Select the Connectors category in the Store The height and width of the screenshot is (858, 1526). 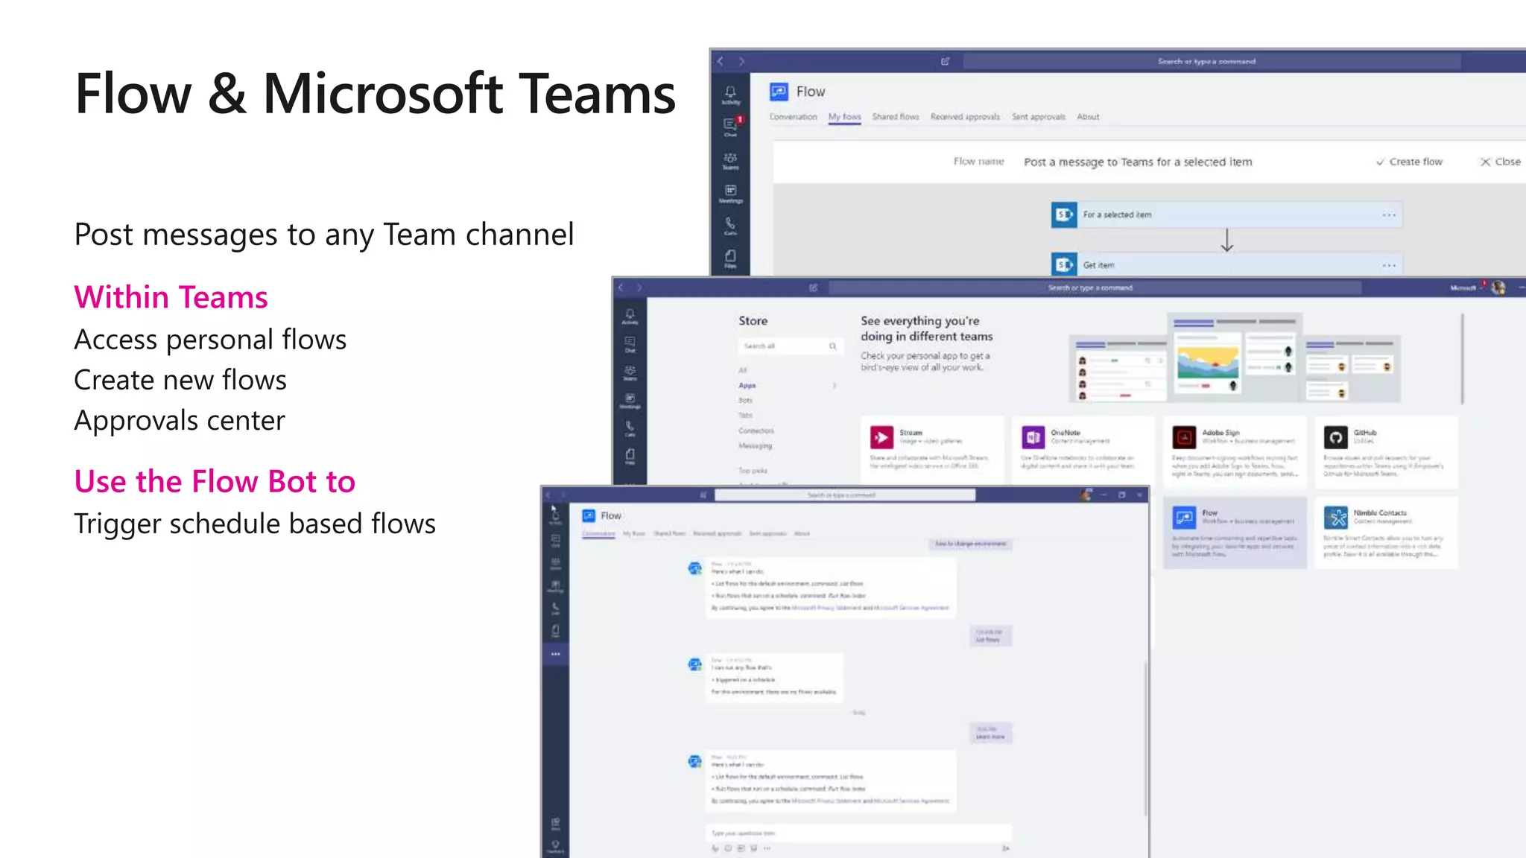(x=756, y=430)
